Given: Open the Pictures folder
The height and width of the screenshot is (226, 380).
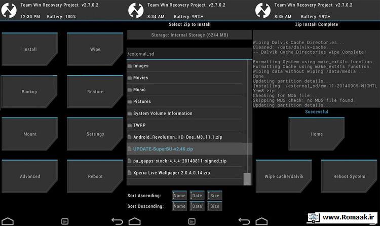Looking at the screenshot, I should coord(185,101).
